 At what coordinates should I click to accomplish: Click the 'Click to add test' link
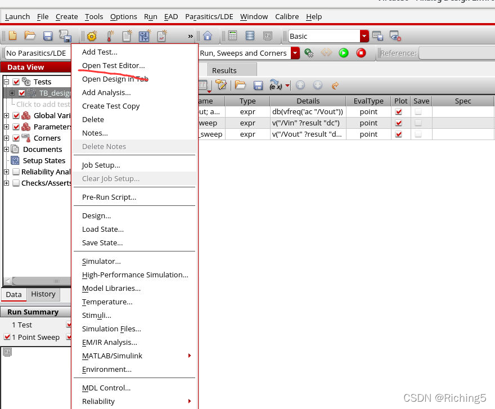pyautogui.click(x=43, y=104)
